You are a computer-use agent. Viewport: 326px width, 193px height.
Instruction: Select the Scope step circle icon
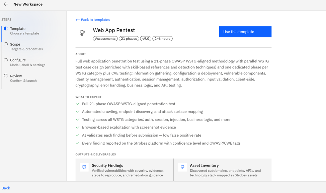[x=6, y=44]
